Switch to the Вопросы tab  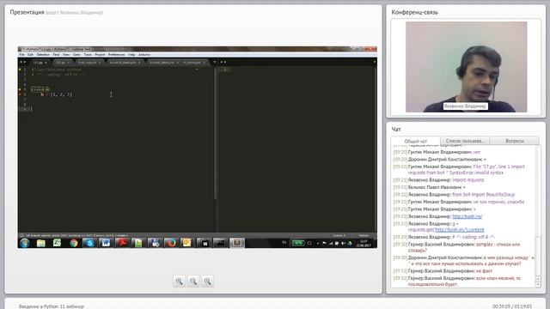515,141
